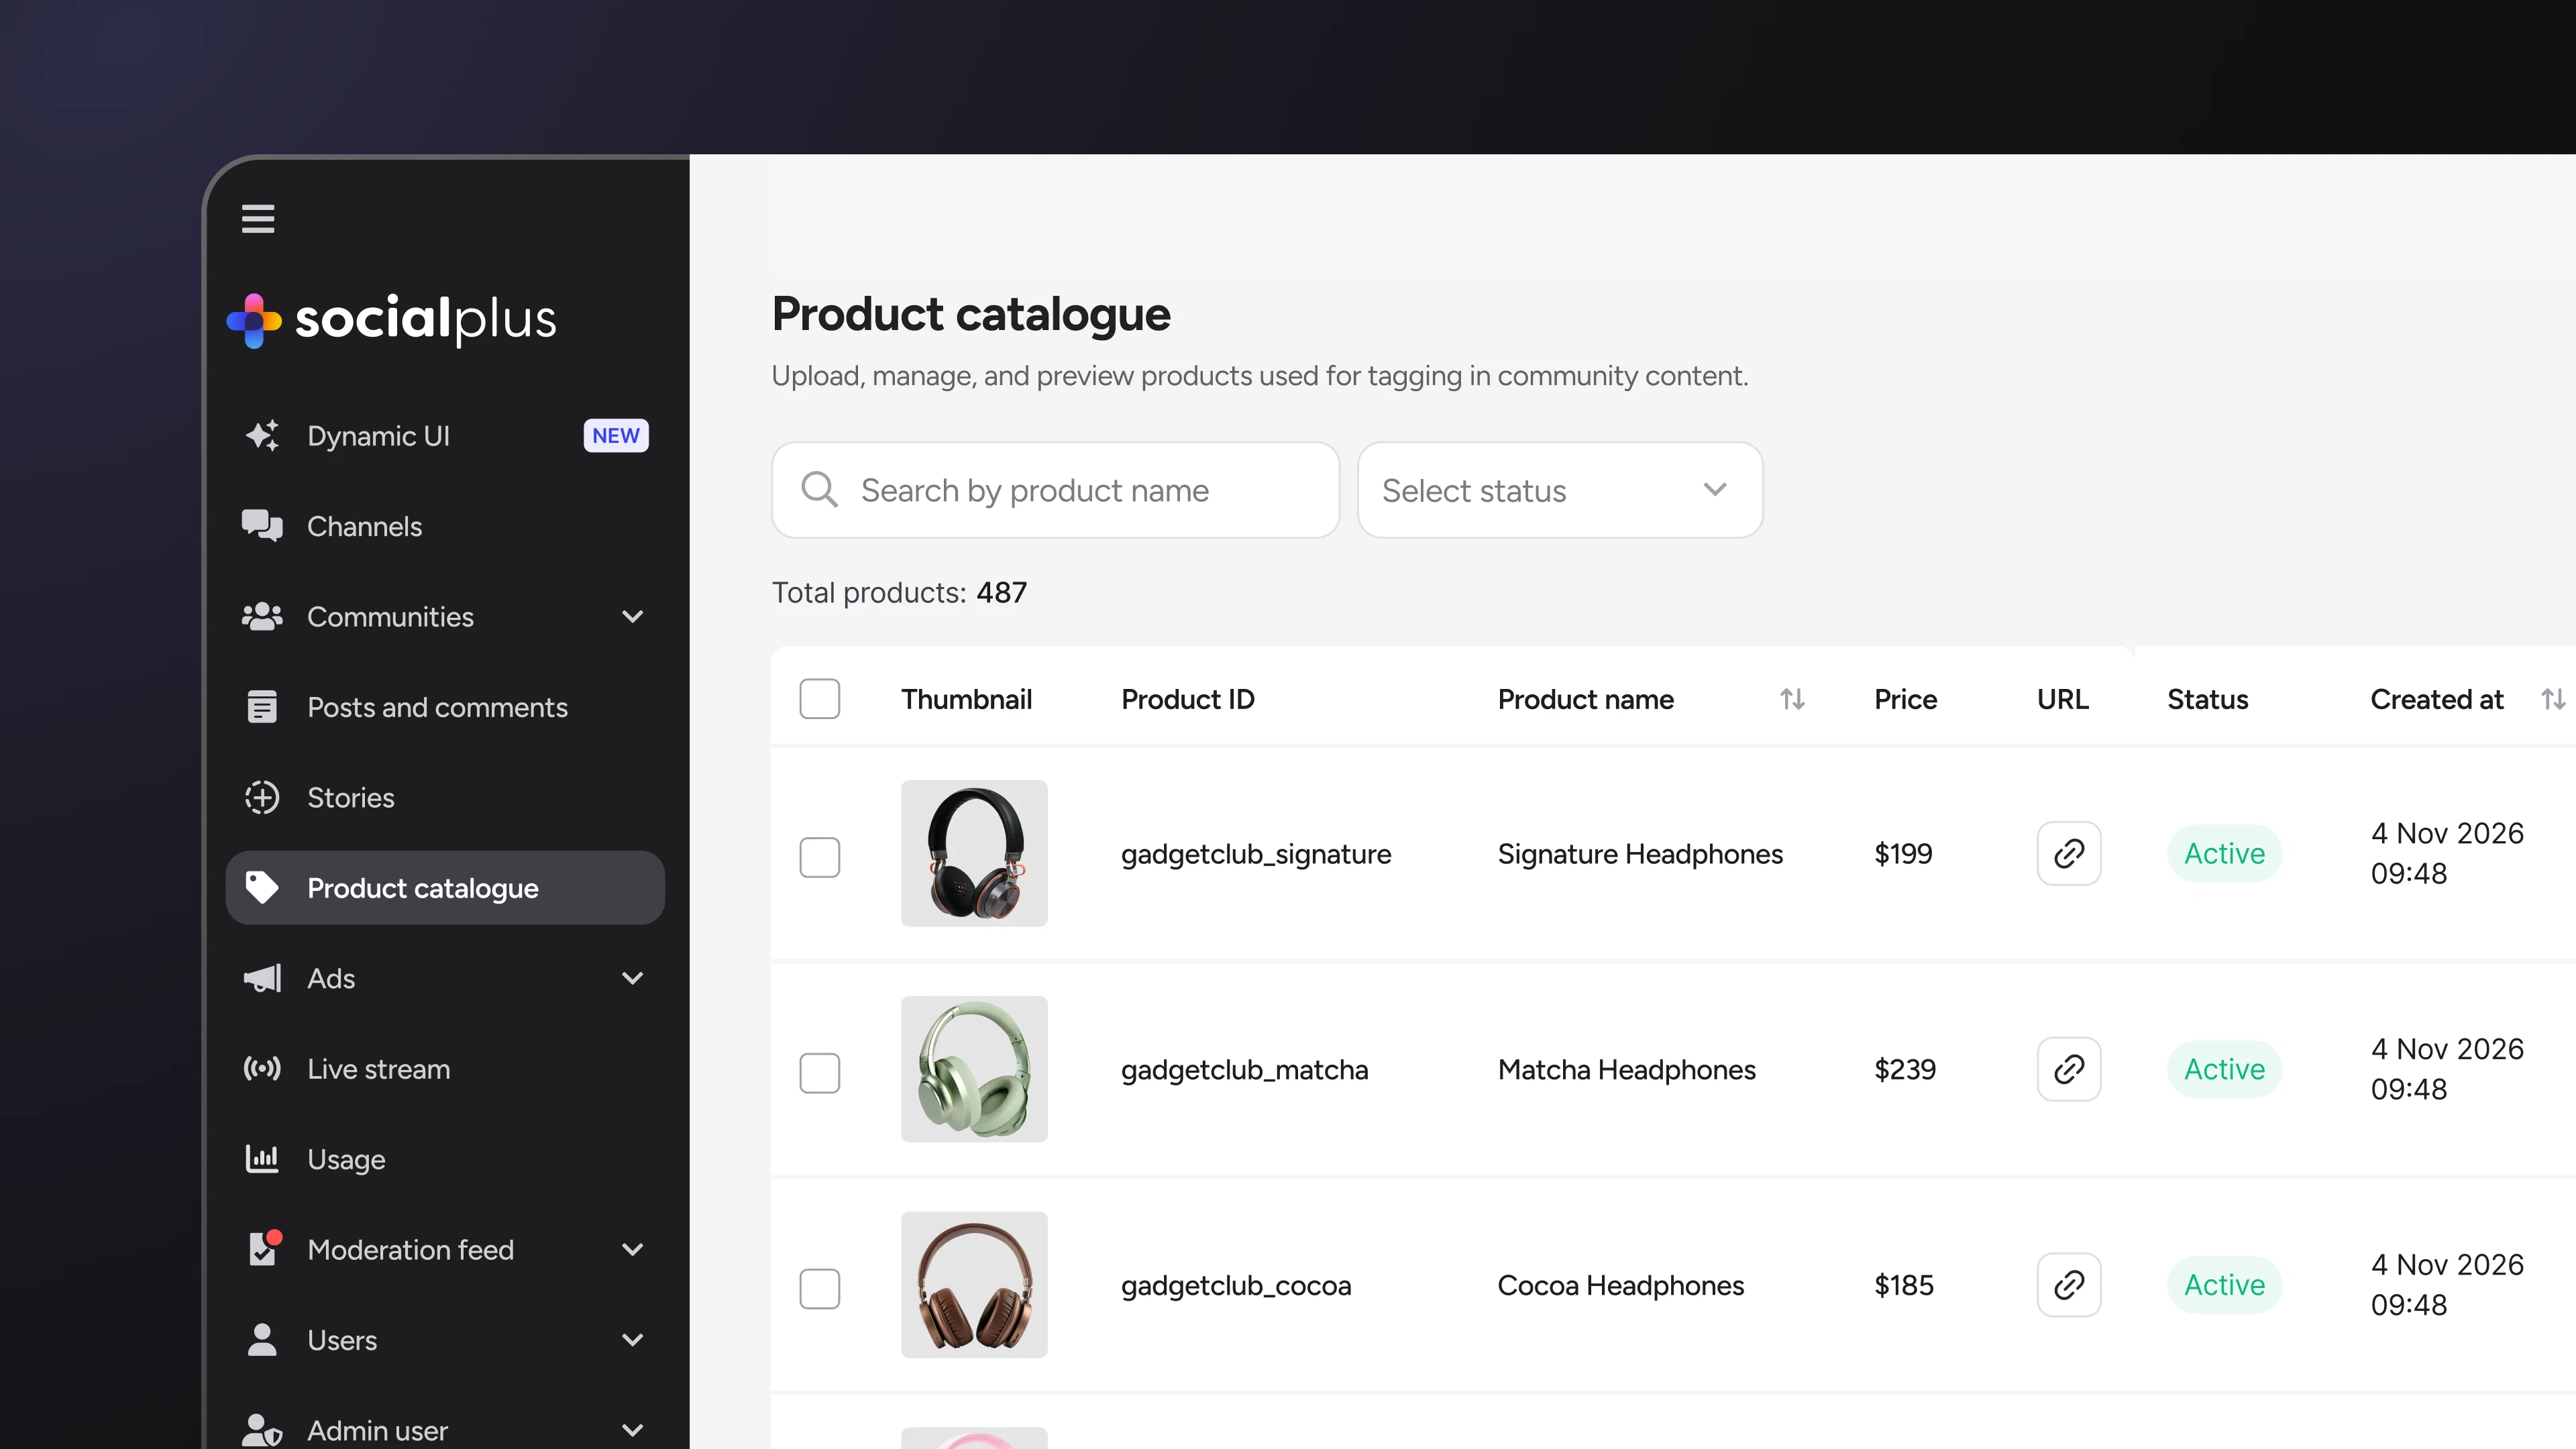2576x1449 pixels.
Task: Click the hamburger menu icon
Action: [x=258, y=218]
